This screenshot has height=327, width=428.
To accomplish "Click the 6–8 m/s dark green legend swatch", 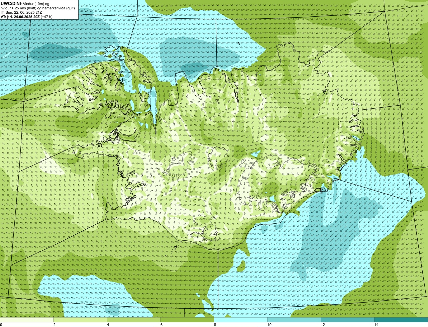I will (x=187, y=320).
